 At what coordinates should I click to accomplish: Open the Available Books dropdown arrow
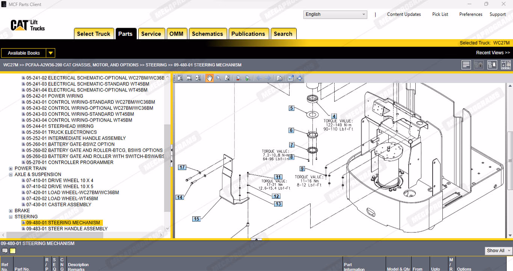click(x=51, y=53)
